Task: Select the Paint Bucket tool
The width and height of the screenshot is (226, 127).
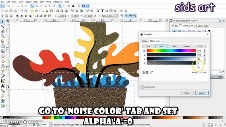Action: tap(2, 101)
